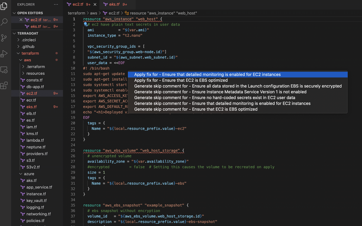The height and width of the screenshot is (226, 362).
Task: Generate skip comment for hard-coded secrets check
Action: 214,97
